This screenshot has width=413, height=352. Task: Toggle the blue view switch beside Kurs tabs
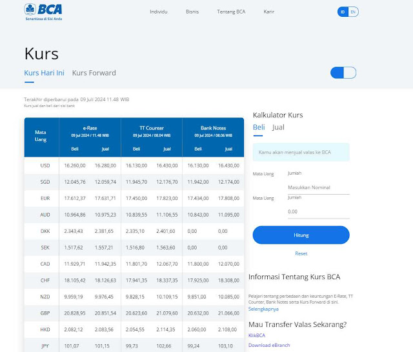343,73
